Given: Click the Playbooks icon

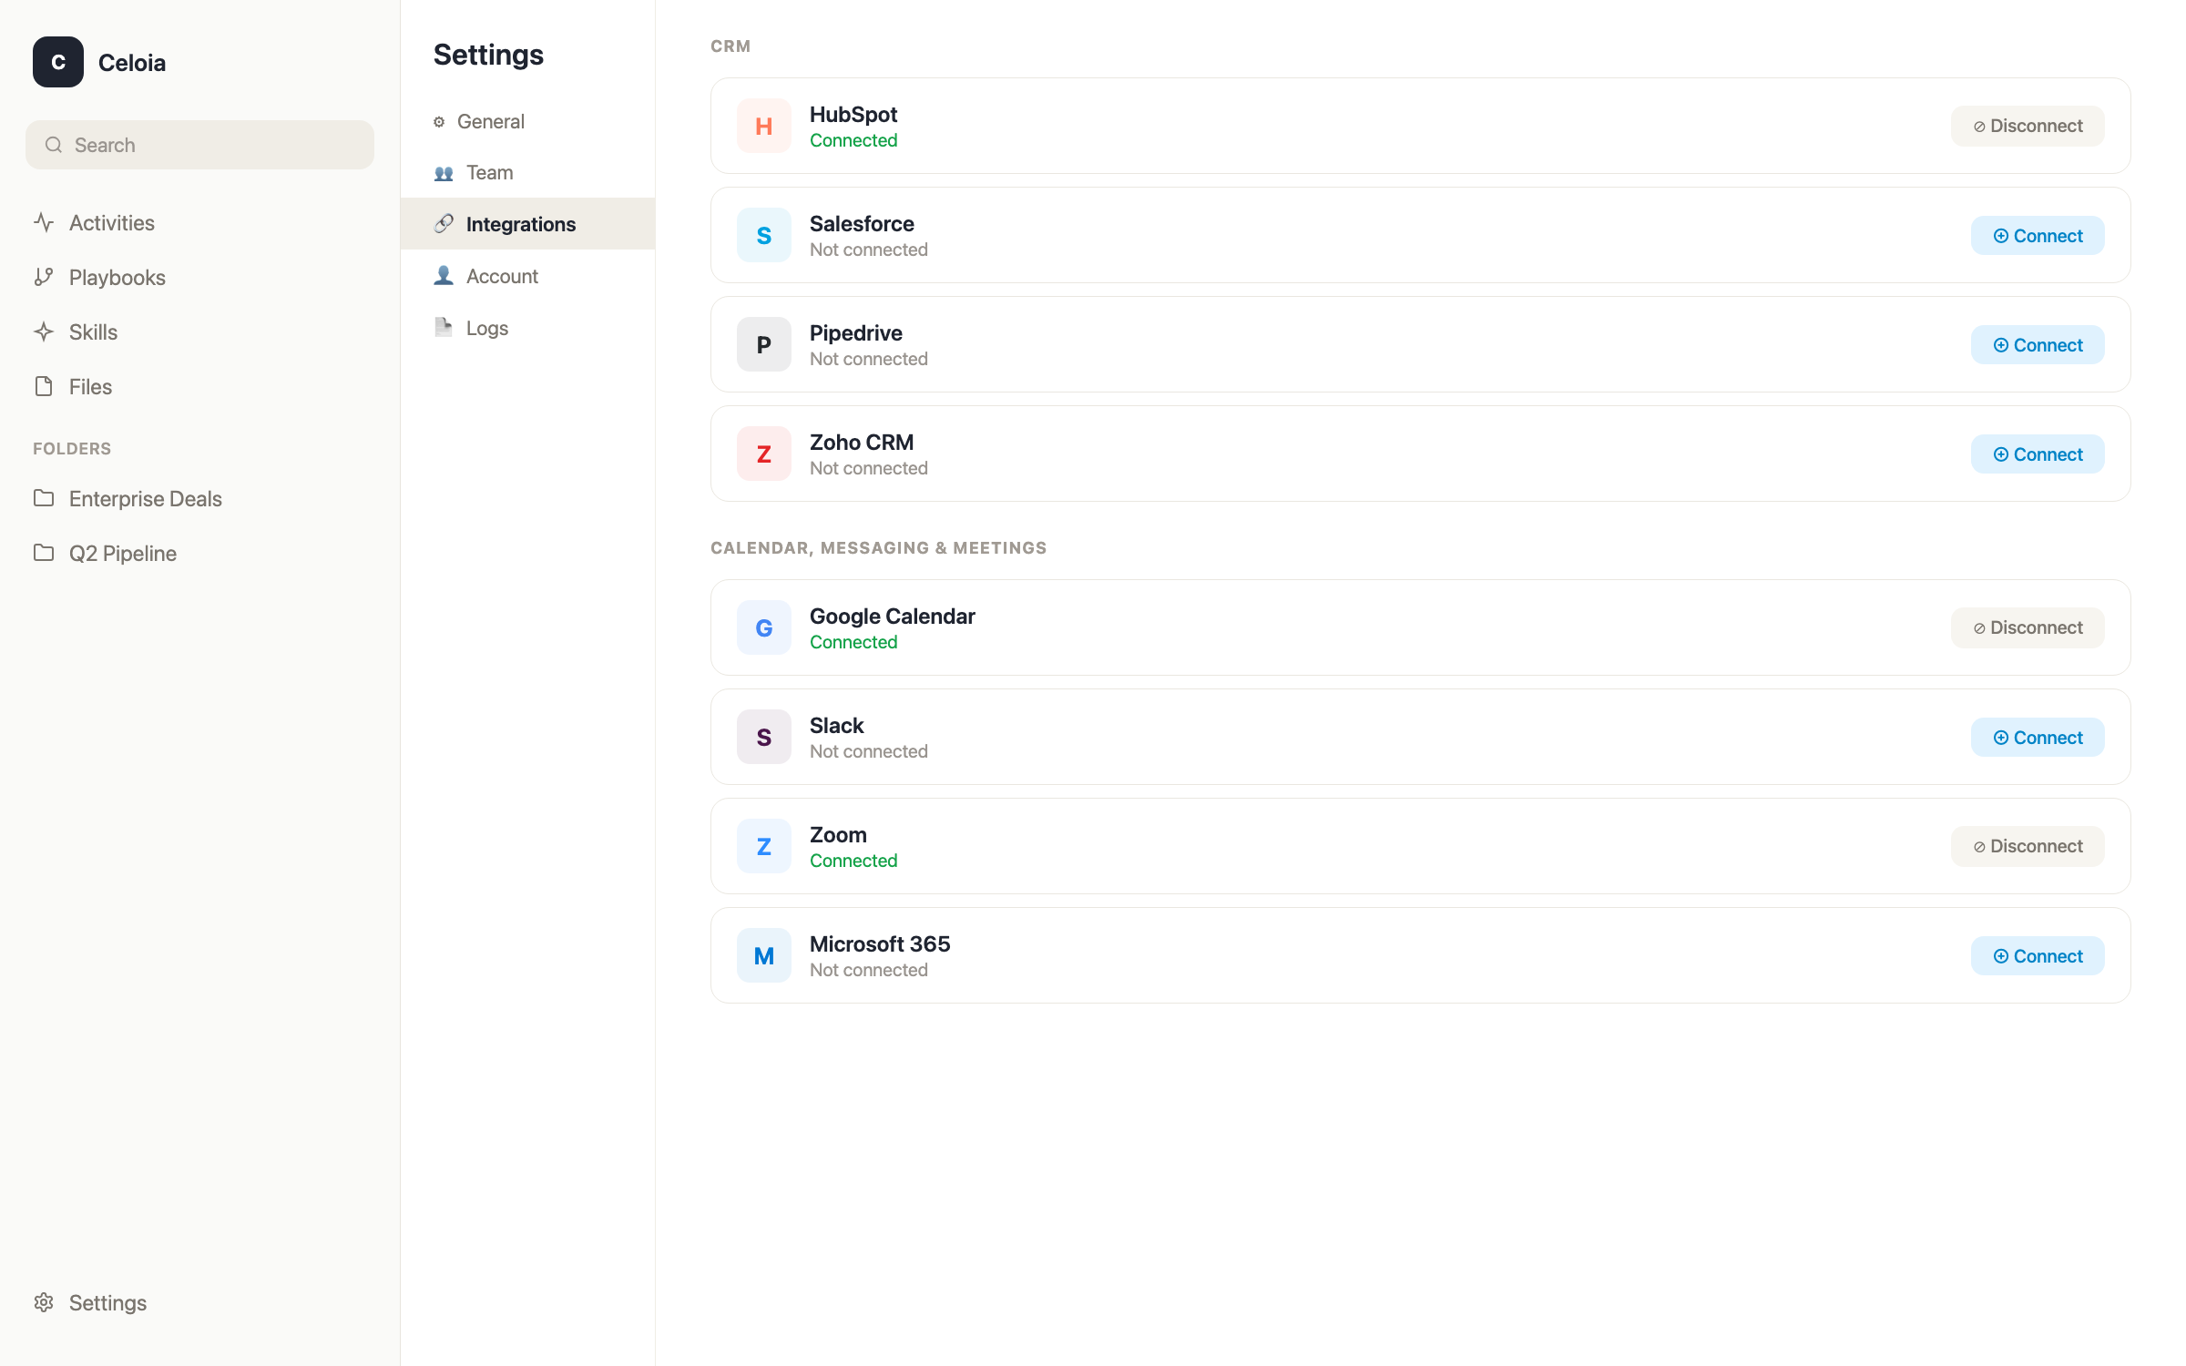Looking at the screenshot, I should [x=45, y=277].
